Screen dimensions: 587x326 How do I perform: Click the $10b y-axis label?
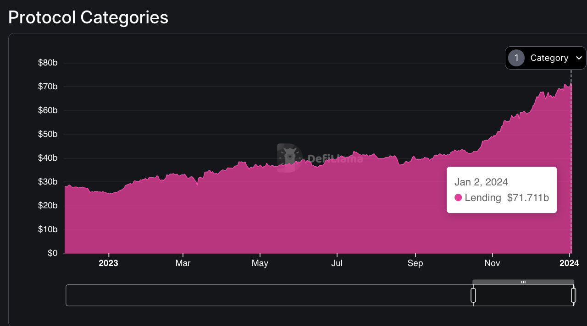(x=48, y=229)
